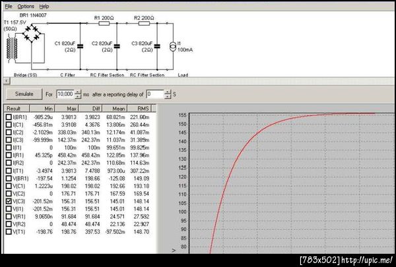Click the 'Bridge (SS)' section label
This screenshot has width=396, height=267.
[25, 75]
